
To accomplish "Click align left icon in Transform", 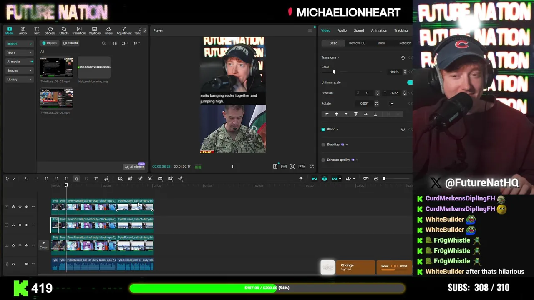I will [327, 114].
